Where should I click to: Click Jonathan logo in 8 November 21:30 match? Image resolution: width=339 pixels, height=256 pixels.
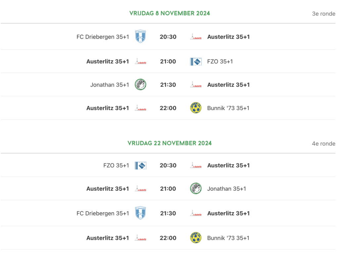(x=140, y=85)
